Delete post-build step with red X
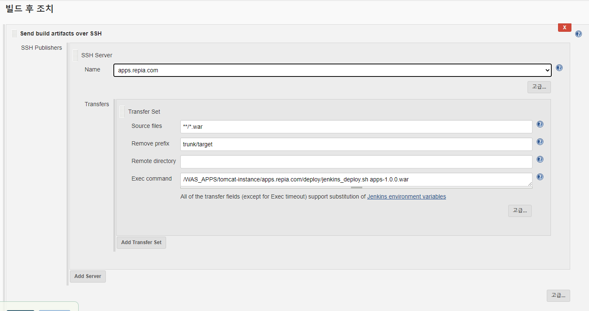589x311 pixels. click(x=564, y=28)
